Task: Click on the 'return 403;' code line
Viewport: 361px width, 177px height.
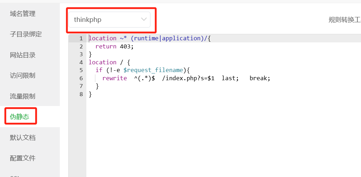Action: pyautogui.click(x=115, y=46)
